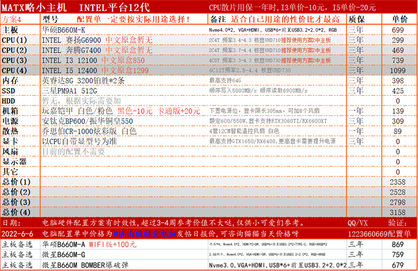The image size is (418, 271).
Task: Click the 总价(1) row label
Action: 16,182
